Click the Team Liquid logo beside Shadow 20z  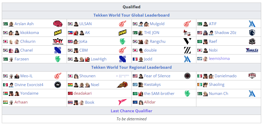(252, 33)
